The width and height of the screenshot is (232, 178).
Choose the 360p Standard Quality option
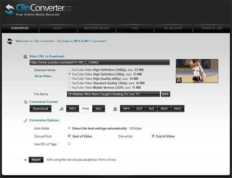(x=69, y=82)
